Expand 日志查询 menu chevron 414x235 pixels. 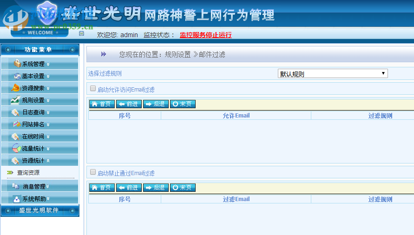point(48,112)
